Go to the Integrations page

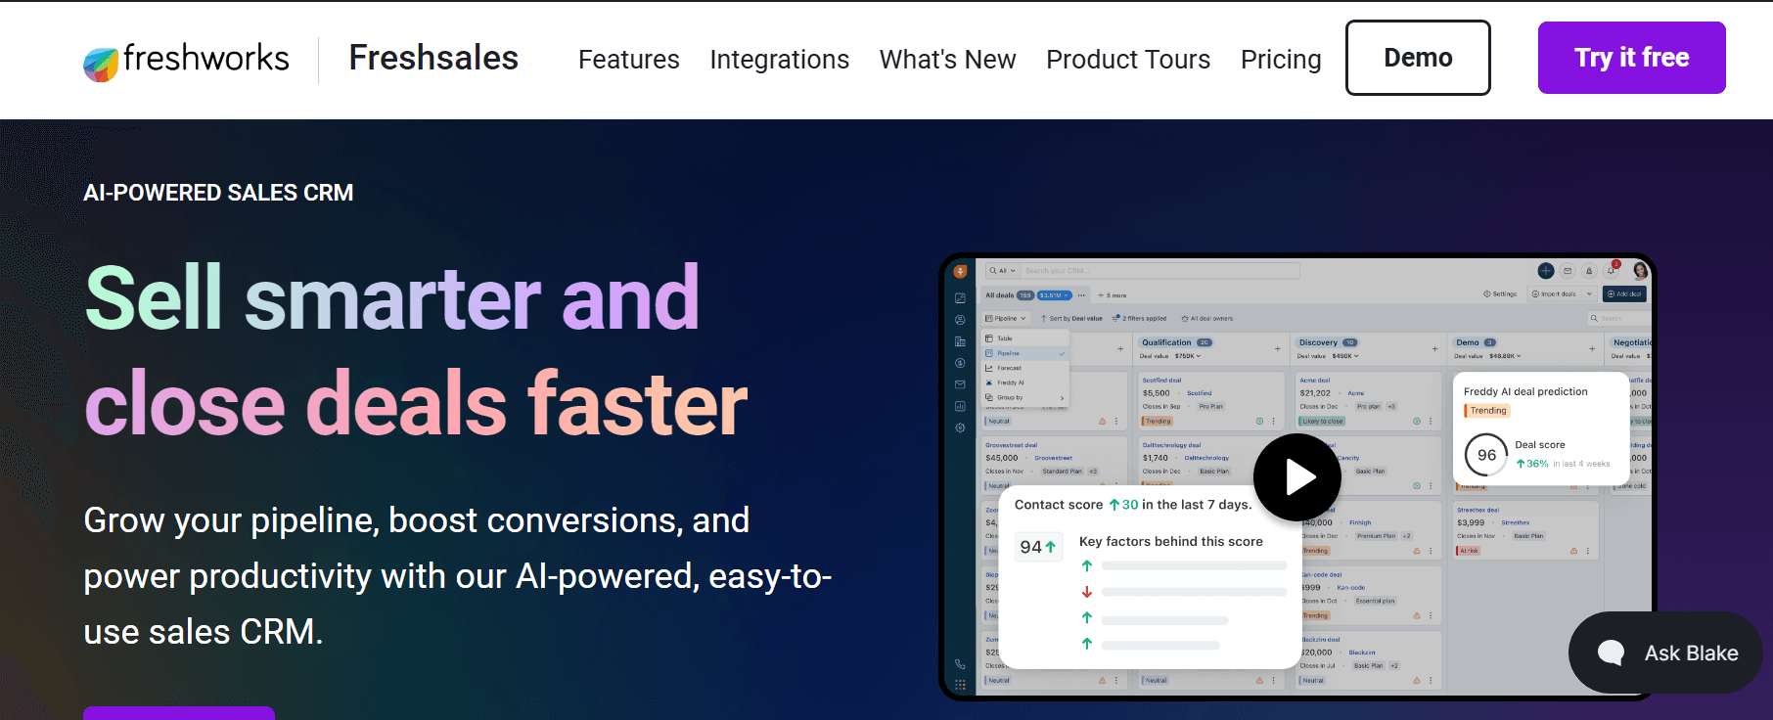[779, 60]
